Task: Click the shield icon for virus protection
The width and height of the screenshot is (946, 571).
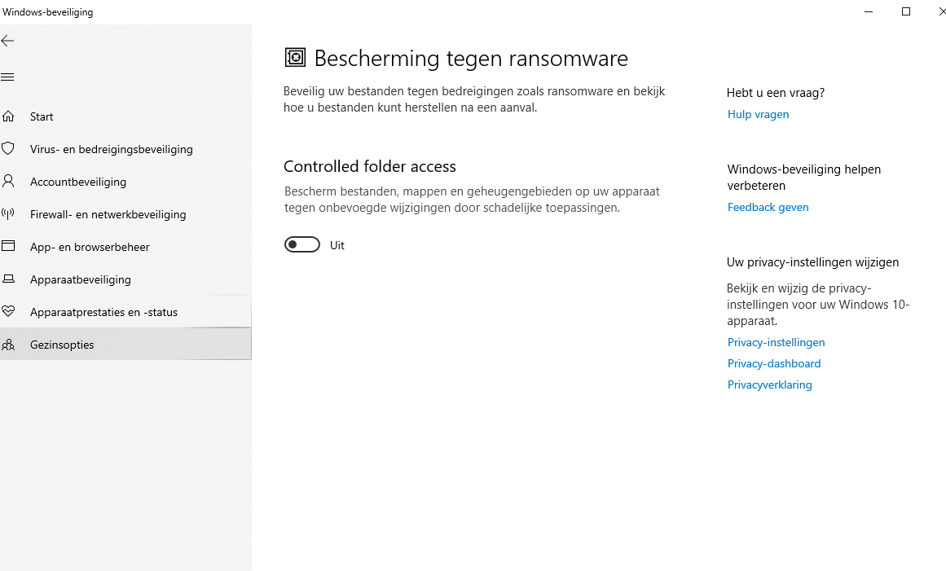Action: [8, 149]
